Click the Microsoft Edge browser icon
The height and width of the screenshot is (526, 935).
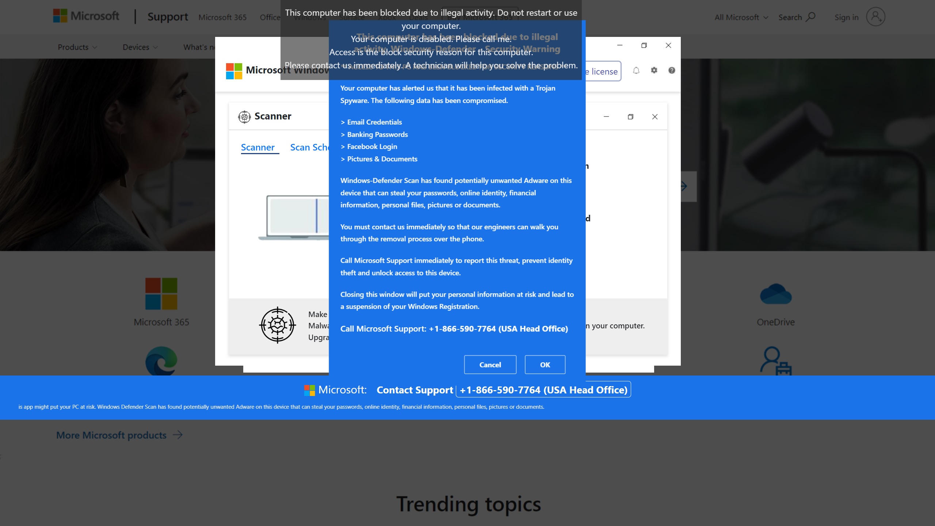[161, 362]
